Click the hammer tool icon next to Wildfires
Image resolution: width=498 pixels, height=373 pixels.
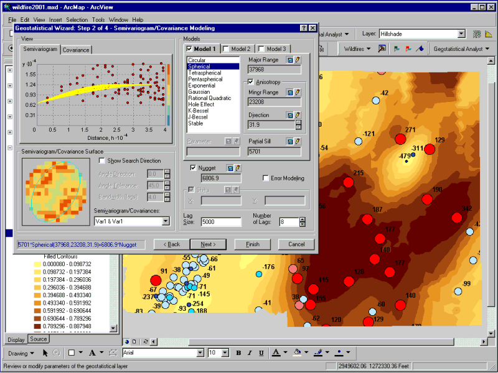click(382, 48)
